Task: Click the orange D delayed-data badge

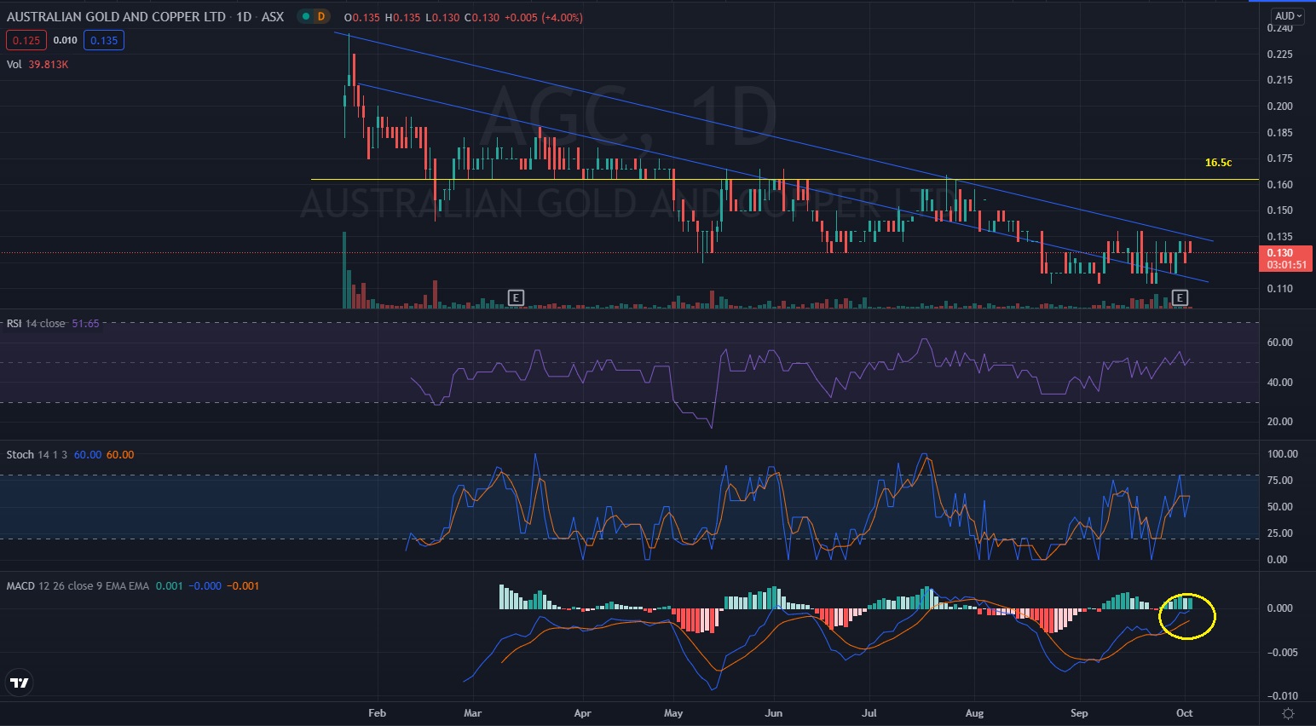Action: click(321, 17)
